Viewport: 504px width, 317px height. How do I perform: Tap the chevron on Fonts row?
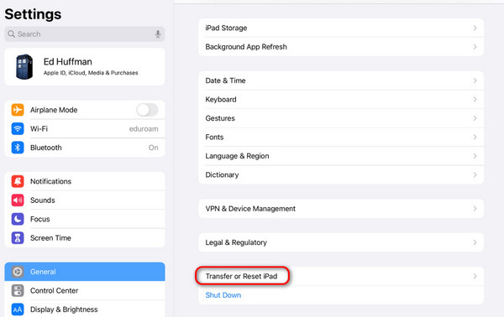tap(475, 138)
